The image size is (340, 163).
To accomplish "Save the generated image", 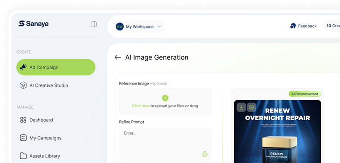I will click(x=251, y=107).
